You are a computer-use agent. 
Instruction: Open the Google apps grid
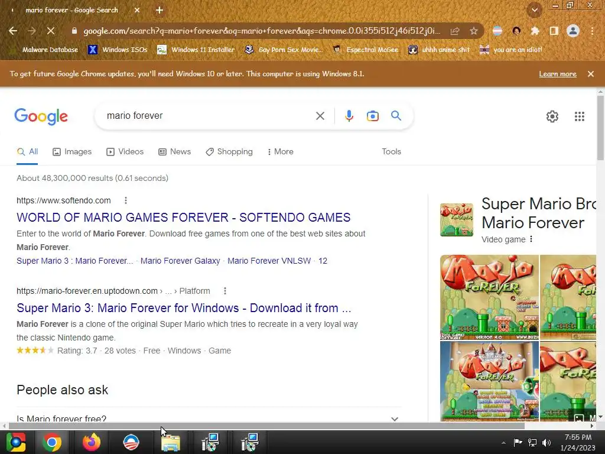pyautogui.click(x=580, y=116)
